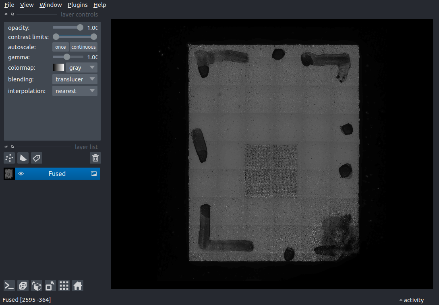Create a new points layer
This screenshot has height=305, width=439.
pyautogui.click(x=9, y=158)
